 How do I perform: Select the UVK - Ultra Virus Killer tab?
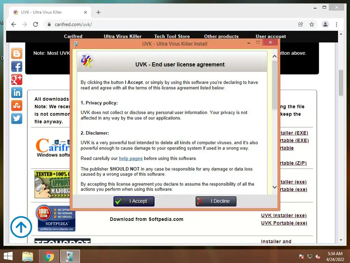pyautogui.click(x=50, y=12)
